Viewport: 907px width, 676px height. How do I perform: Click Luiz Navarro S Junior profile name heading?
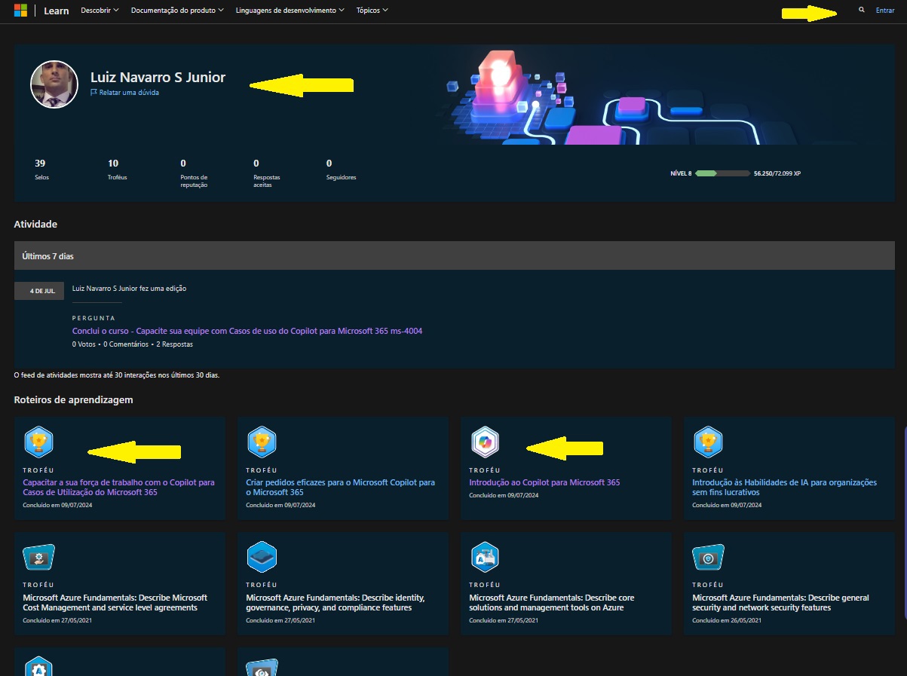click(158, 77)
